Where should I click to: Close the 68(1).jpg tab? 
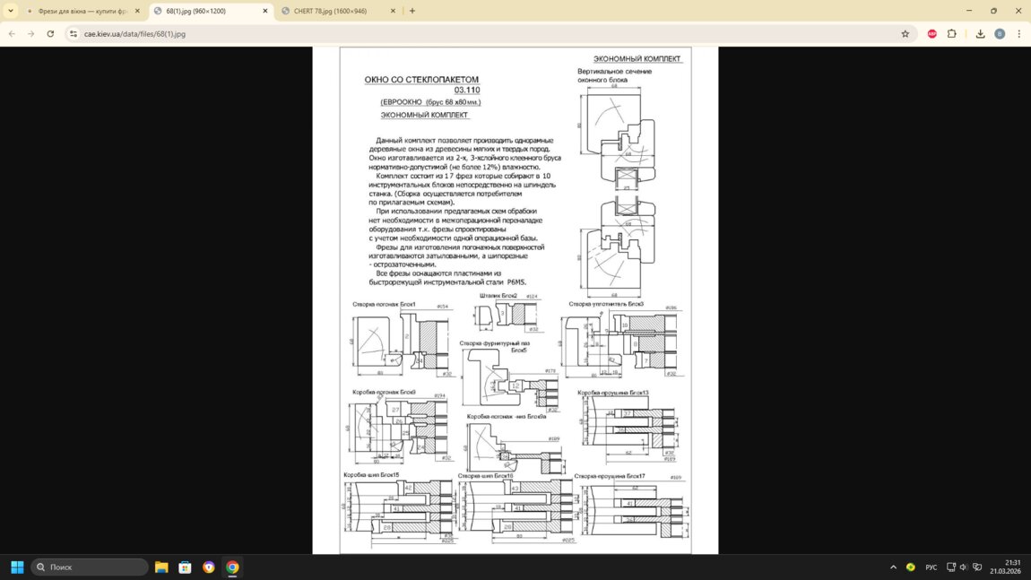(x=265, y=11)
